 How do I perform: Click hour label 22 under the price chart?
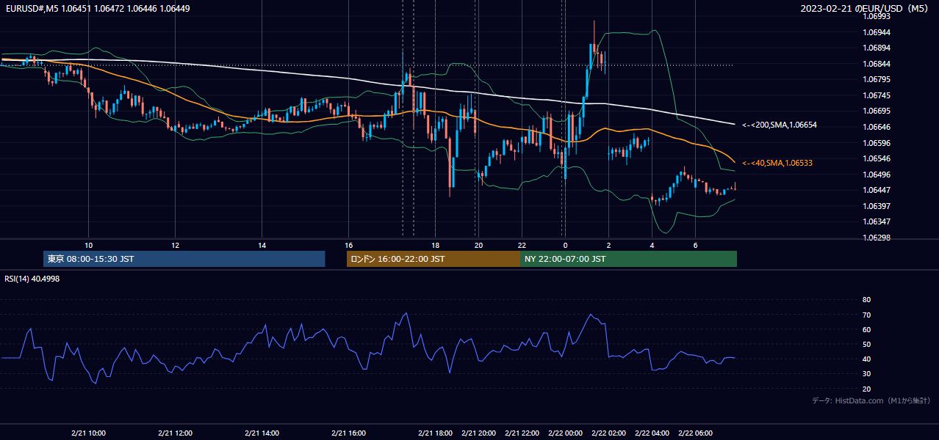point(522,245)
